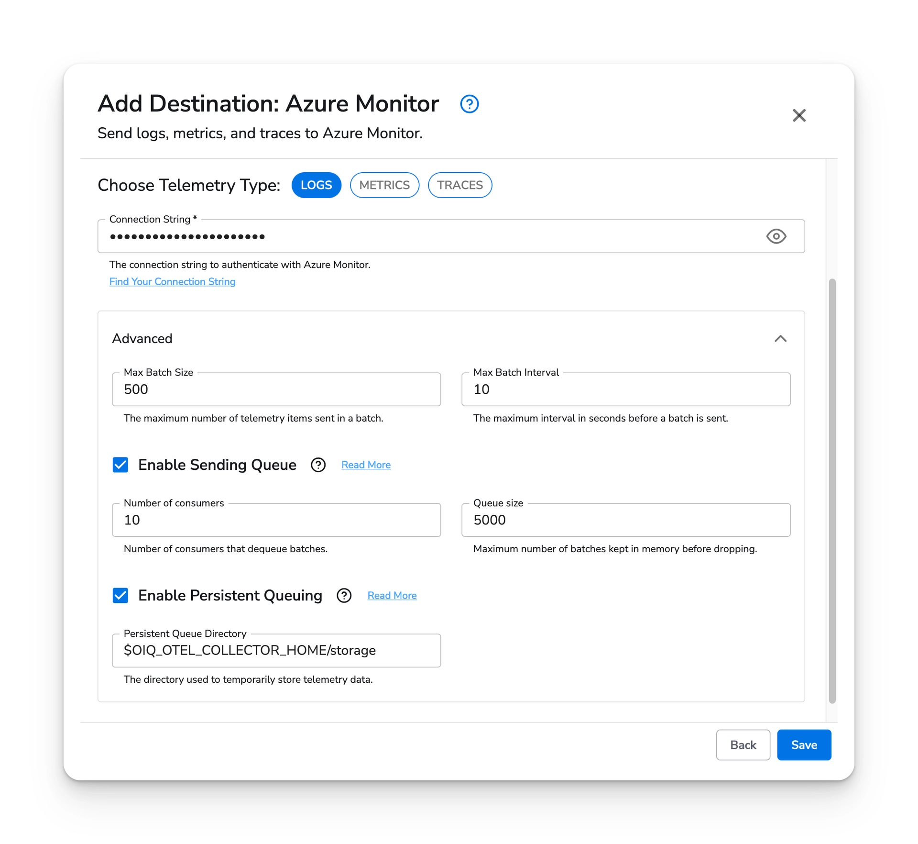Screen dimensions: 918x844
Task: Close the Add Destination dialog
Action: point(799,115)
